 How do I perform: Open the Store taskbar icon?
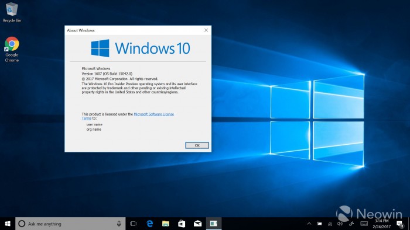pyautogui.click(x=182, y=224)
